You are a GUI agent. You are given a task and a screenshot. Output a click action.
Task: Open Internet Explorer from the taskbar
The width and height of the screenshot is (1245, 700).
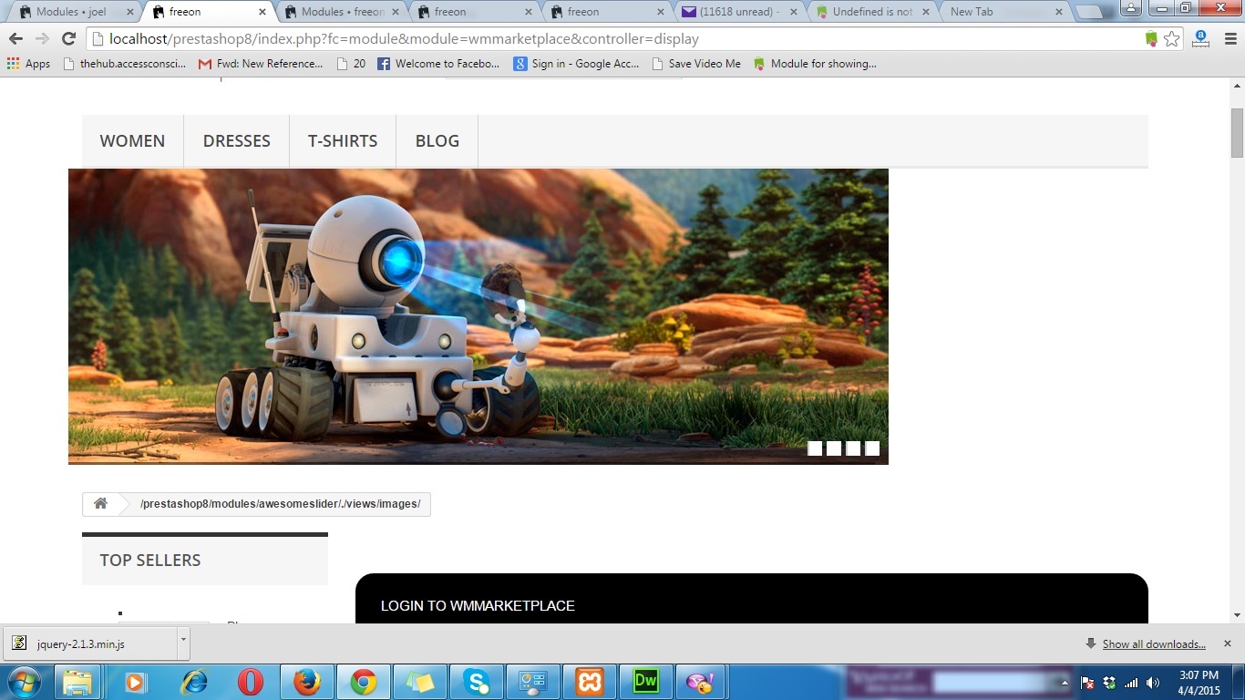[x=193, y=682]
